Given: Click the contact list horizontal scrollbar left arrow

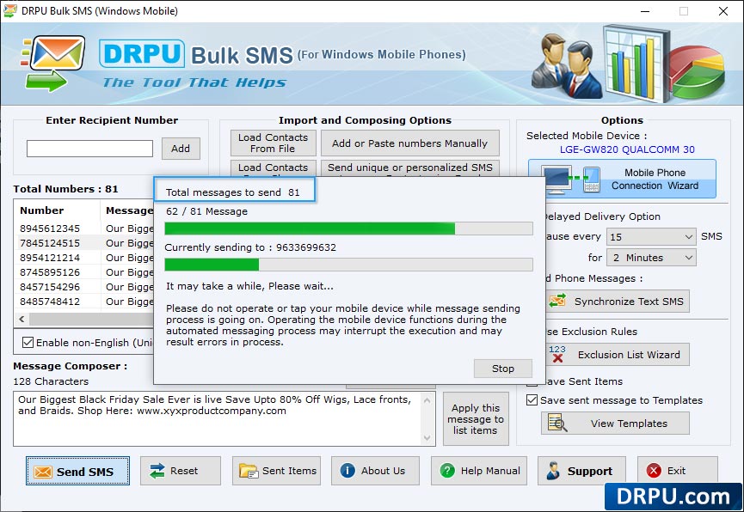Looking at the screenshot, I should point(22,319).
